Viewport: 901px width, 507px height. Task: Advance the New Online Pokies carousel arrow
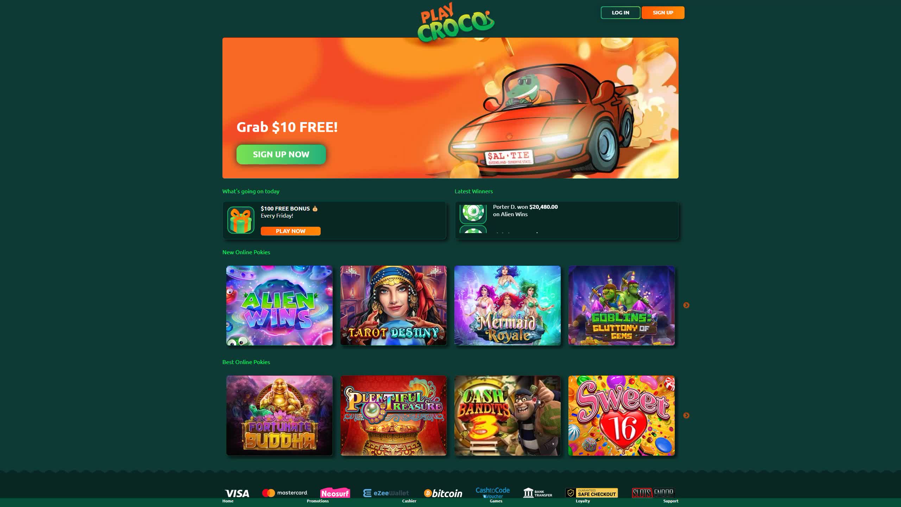(x=686, y=305)
